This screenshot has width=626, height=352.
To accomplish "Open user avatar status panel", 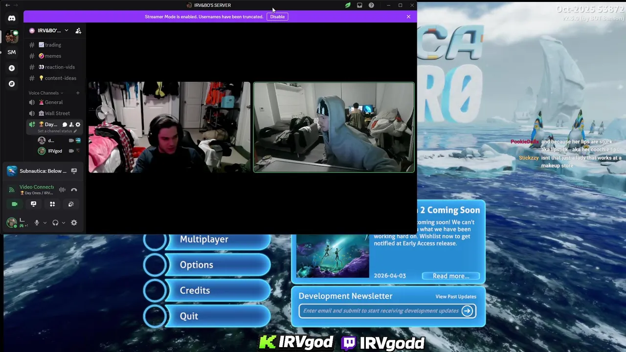I will (x=12, y=223).
